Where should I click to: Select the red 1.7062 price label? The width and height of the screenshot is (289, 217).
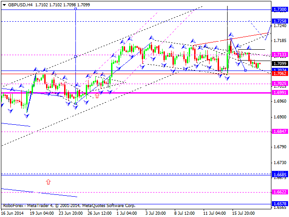[x=279, y=73]
